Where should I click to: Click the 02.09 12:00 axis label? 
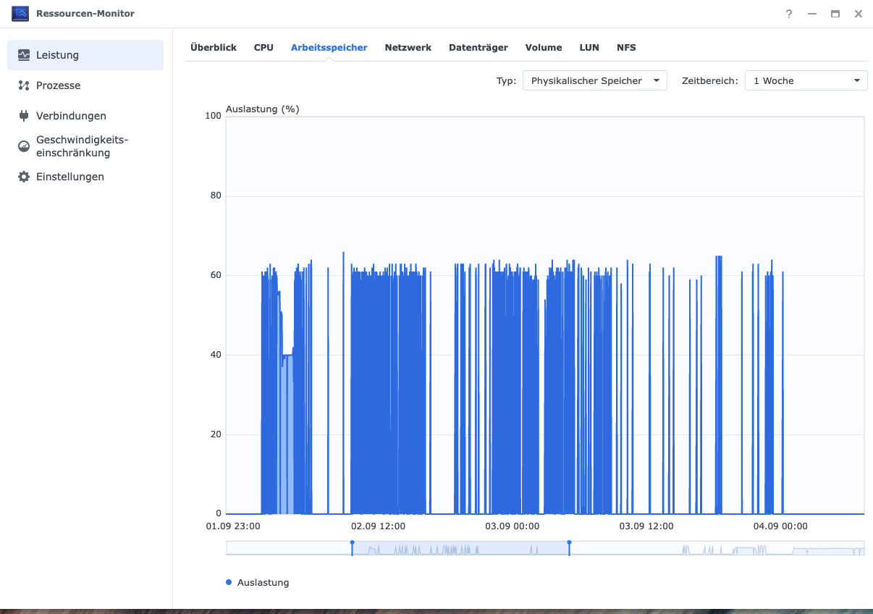coord(378,526)
